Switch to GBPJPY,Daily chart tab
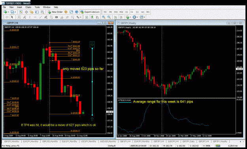Viewport: 247px width, 149px height. 189,142
